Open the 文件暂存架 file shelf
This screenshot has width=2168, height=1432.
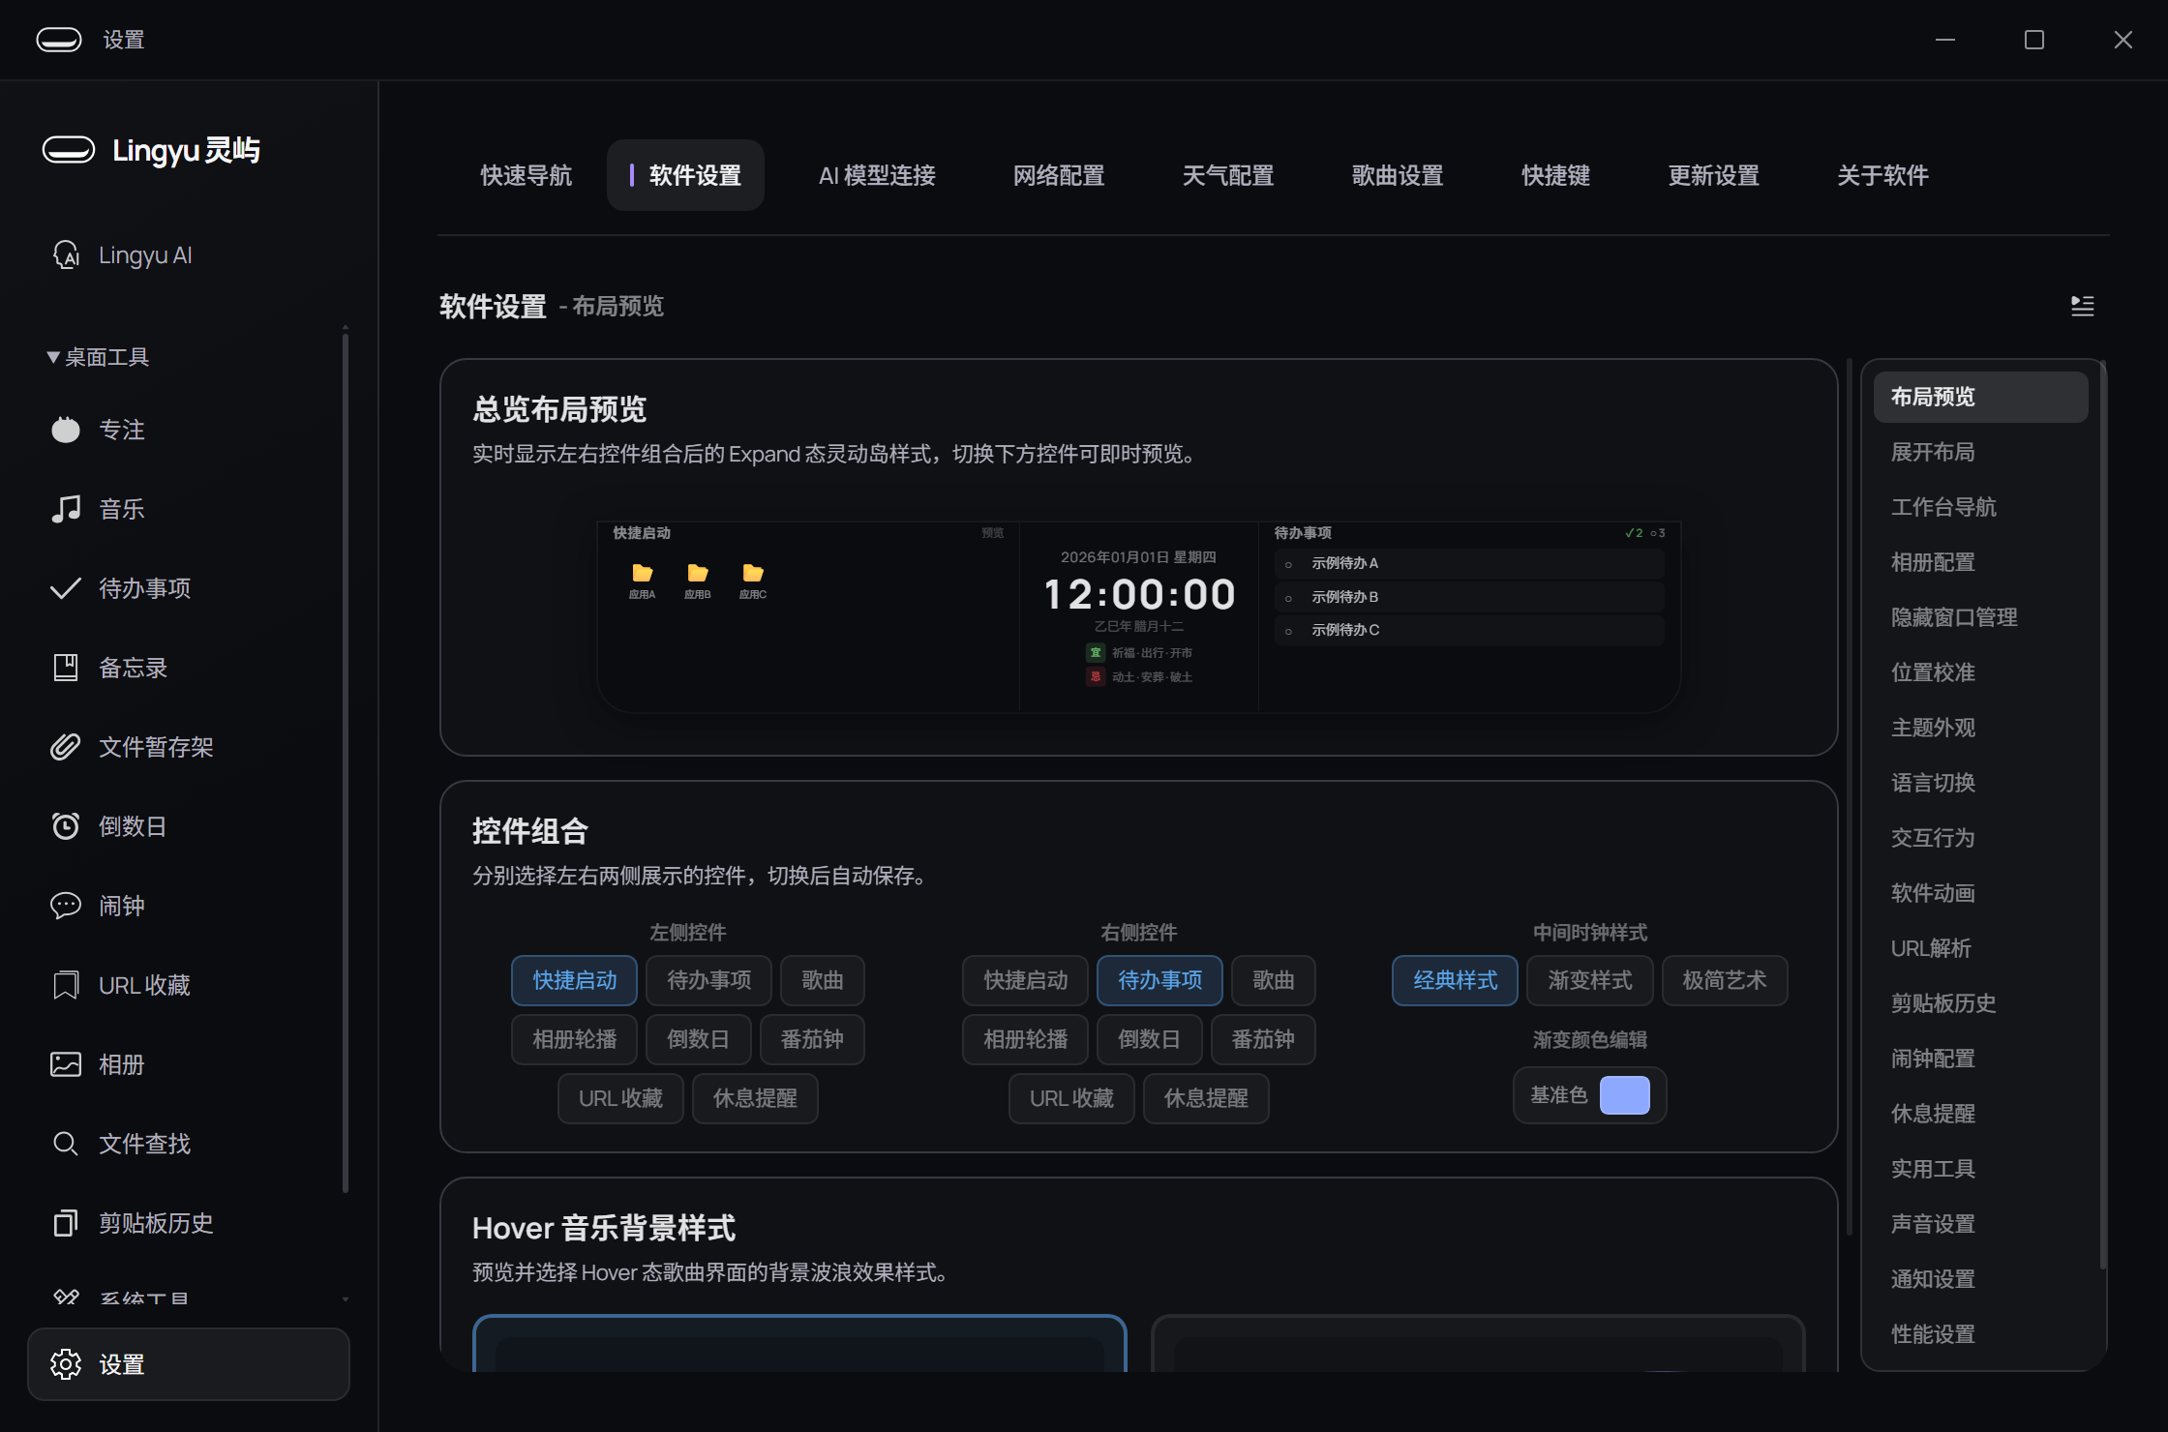pos(133,747)
